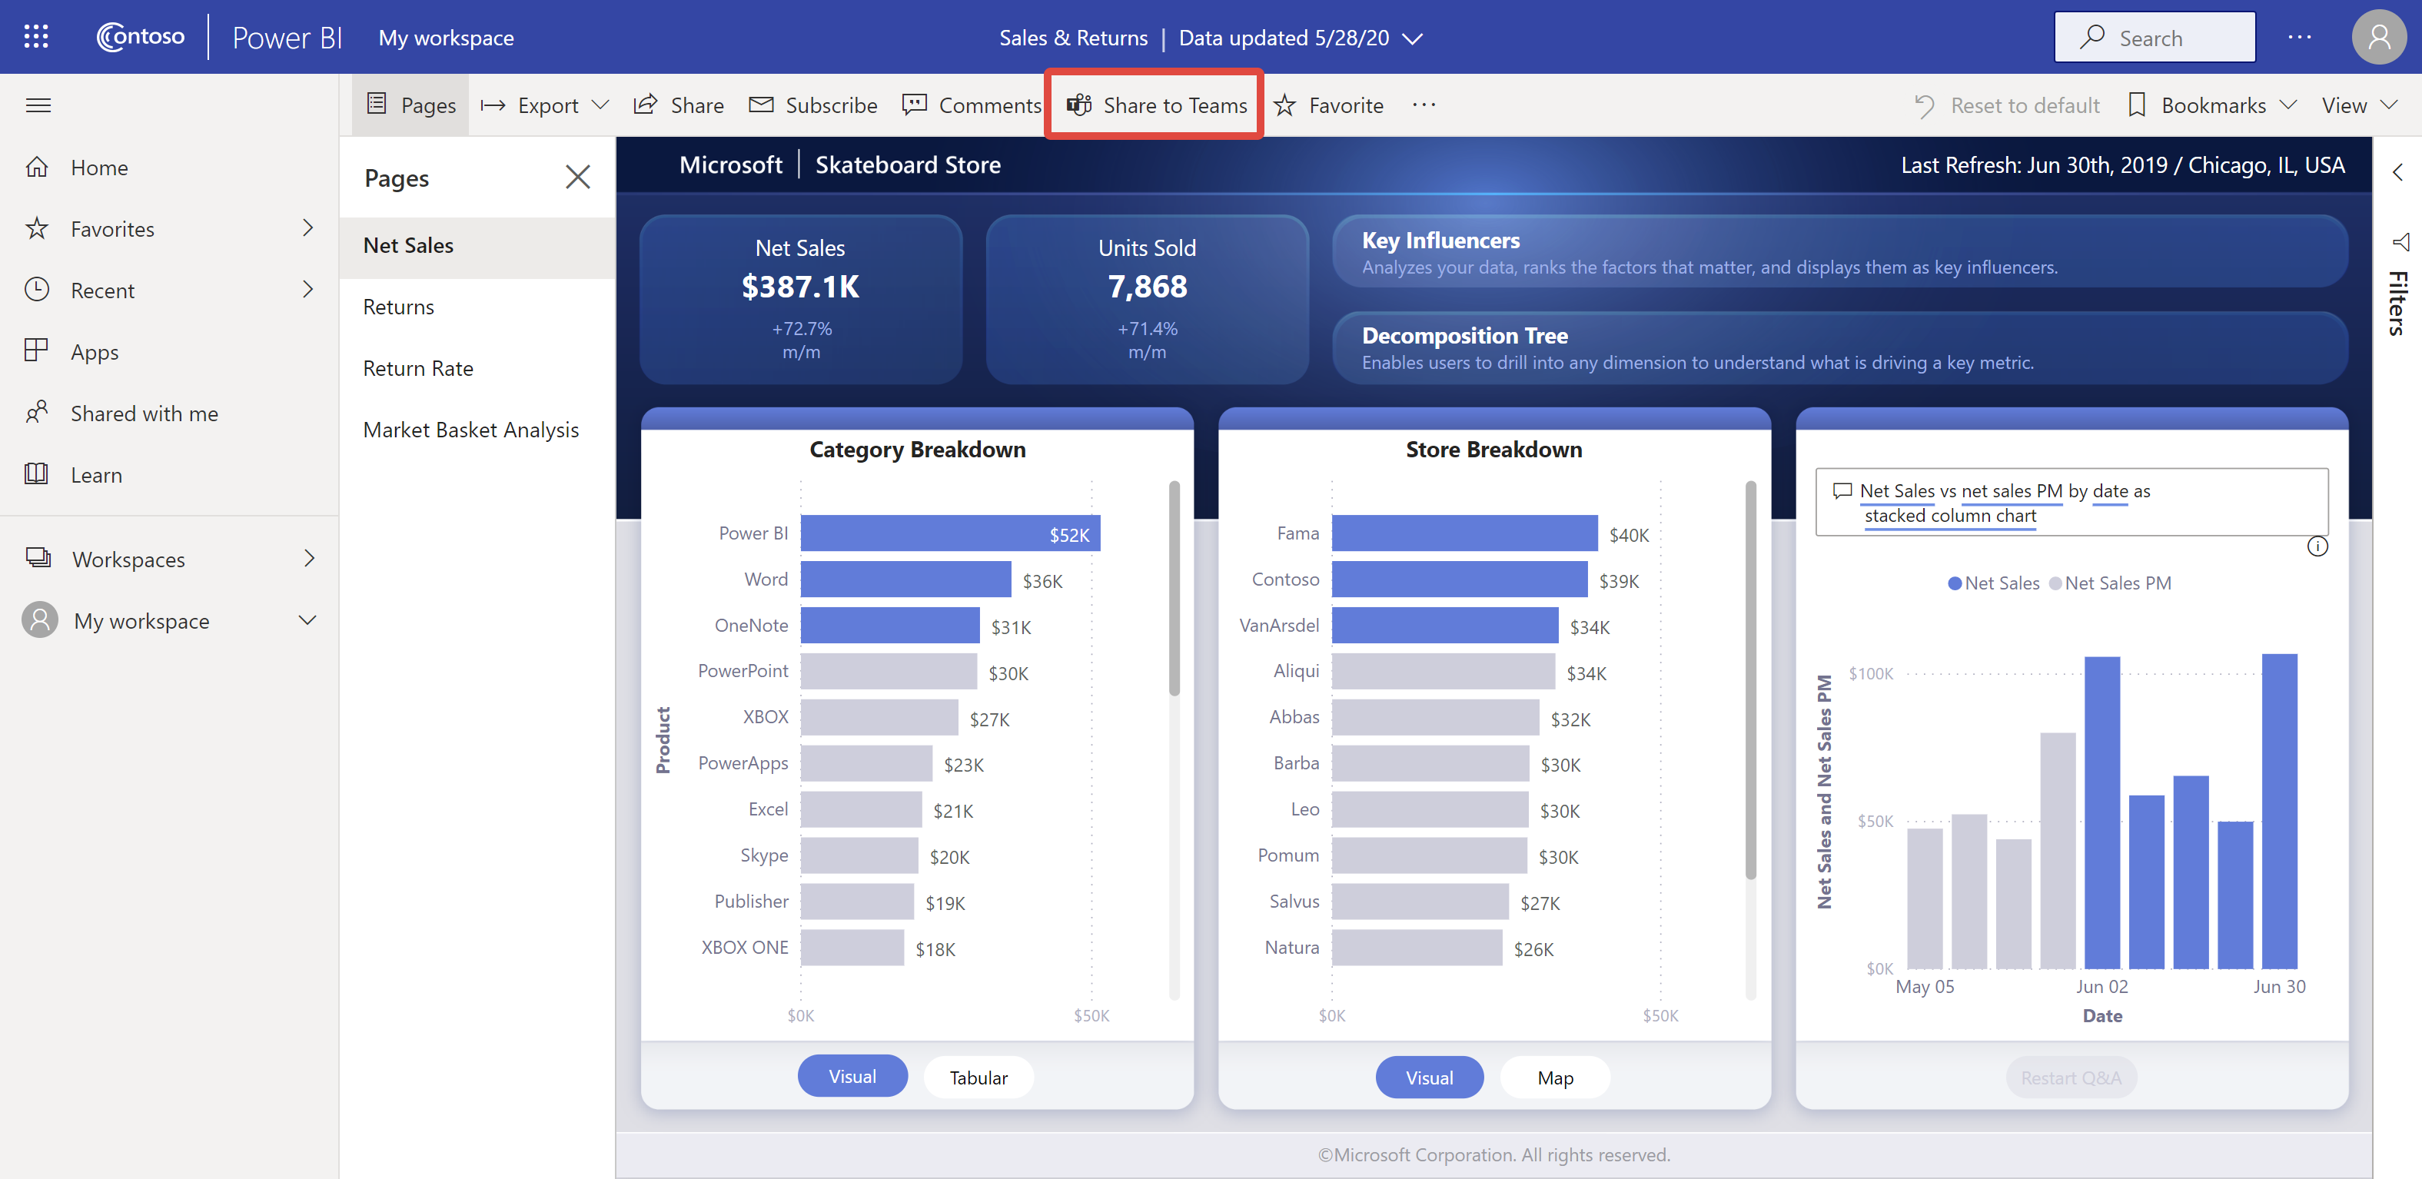Select the Returns page tab
Viewport: 2422px width, 1179px height.
397,306
